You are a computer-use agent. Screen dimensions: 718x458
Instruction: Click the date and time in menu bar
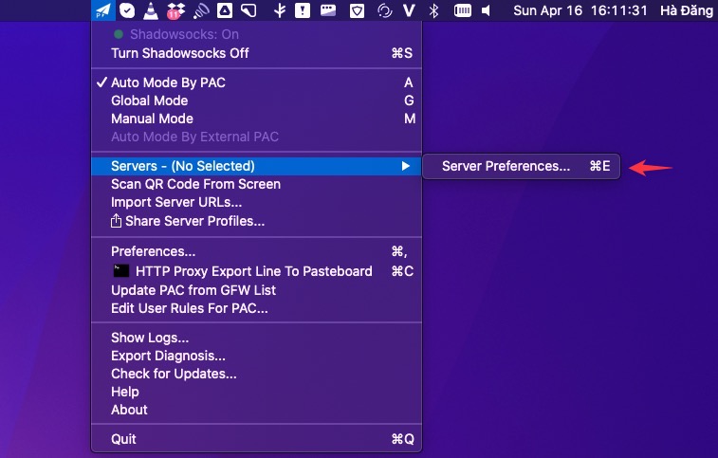coord(580,10)
